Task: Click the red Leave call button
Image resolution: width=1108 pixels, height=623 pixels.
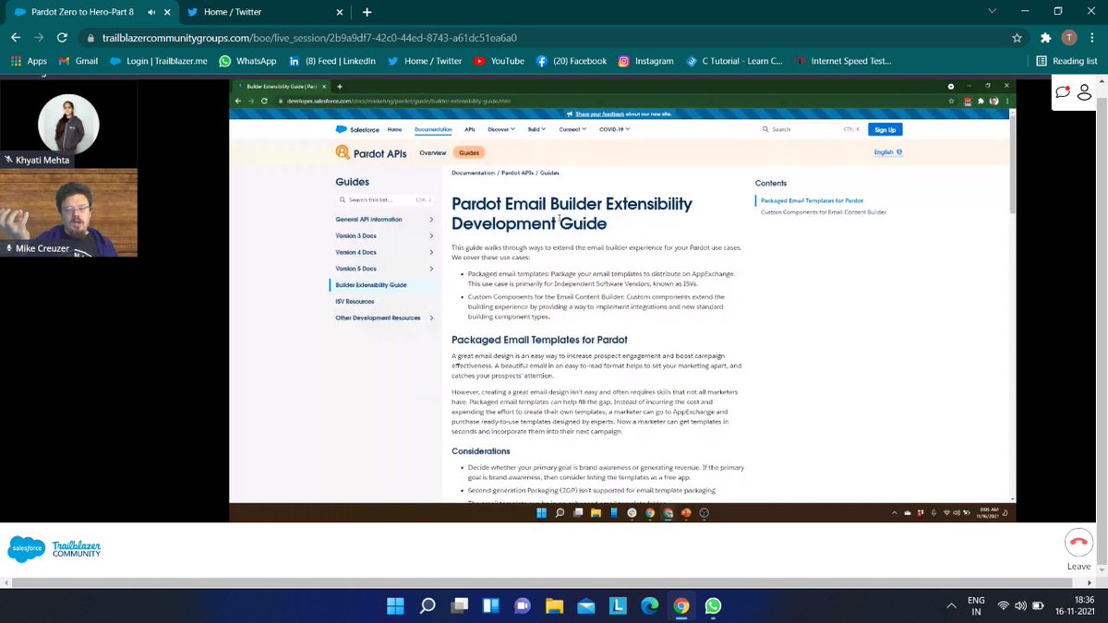Action: click(x=1078, y=542)
